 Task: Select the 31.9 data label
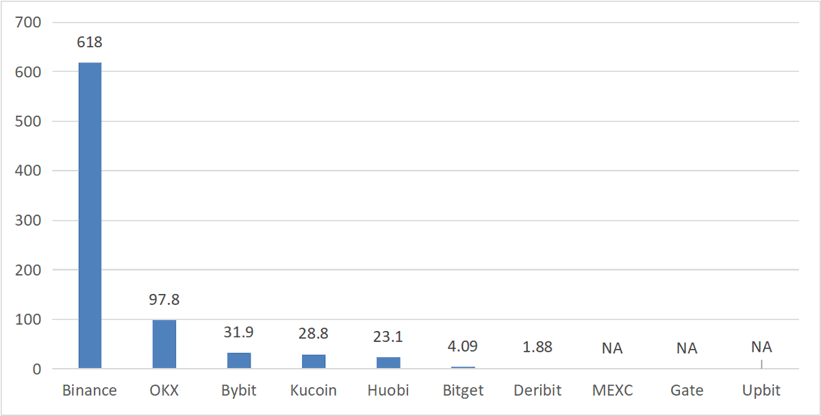tap(239, 332)
